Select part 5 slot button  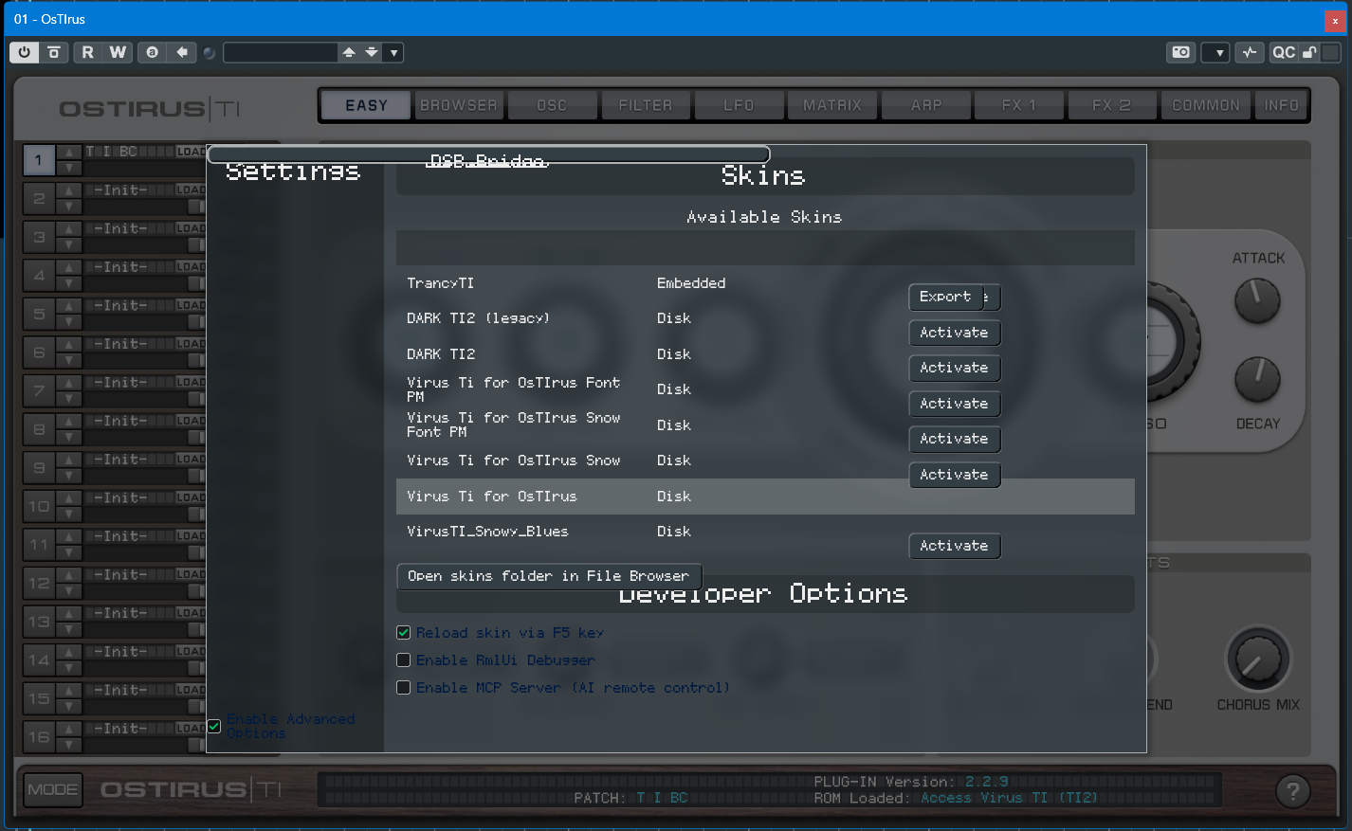coord(39,314)
